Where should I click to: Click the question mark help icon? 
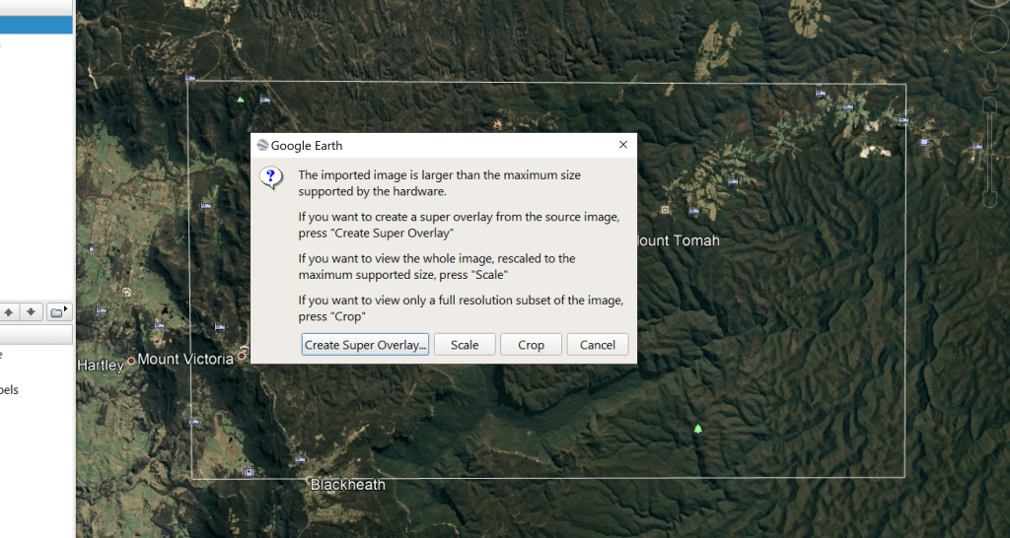click(271, 177)
